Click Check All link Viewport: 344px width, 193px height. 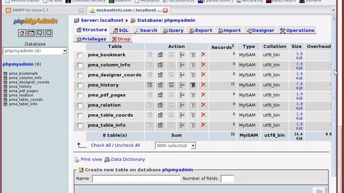(101, 145)
